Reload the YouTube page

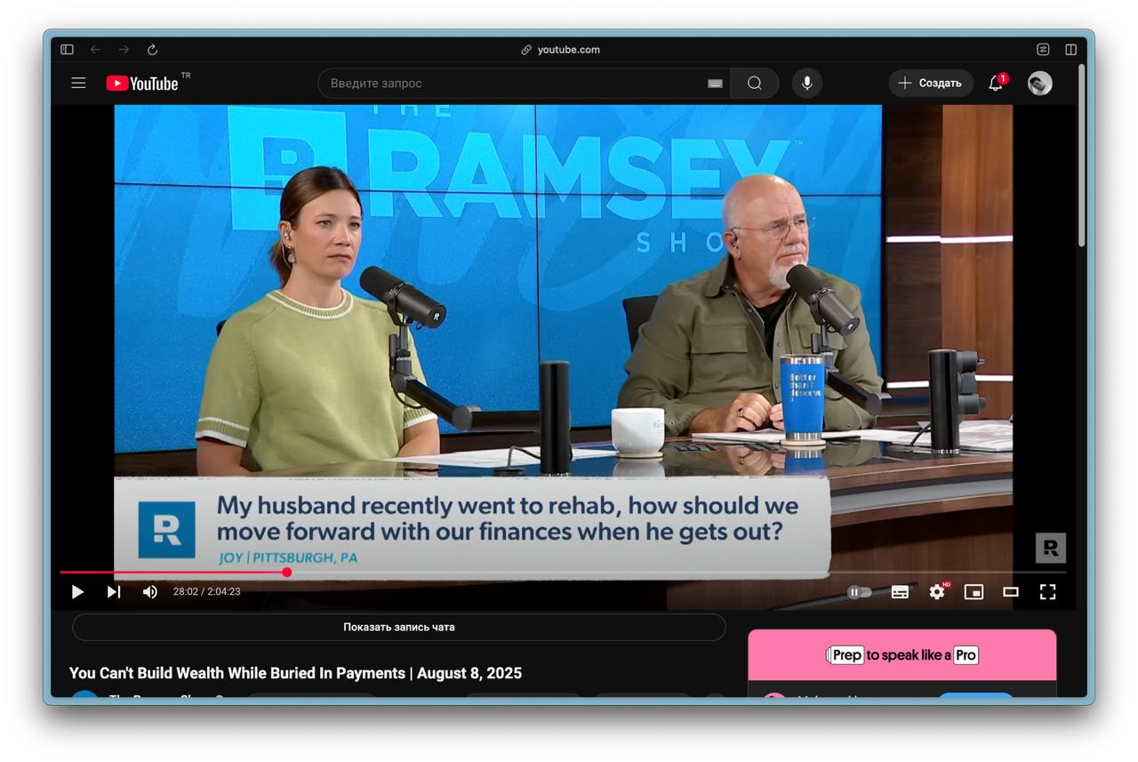coord(152,50)
